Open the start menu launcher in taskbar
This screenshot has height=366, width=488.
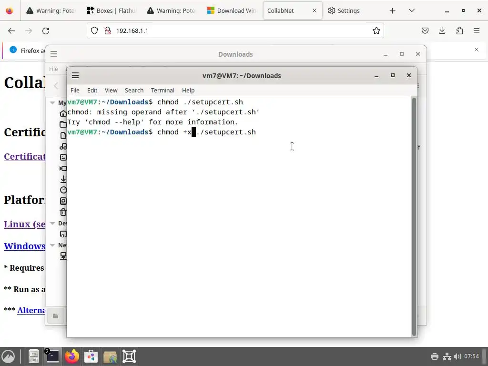(9, 356)
